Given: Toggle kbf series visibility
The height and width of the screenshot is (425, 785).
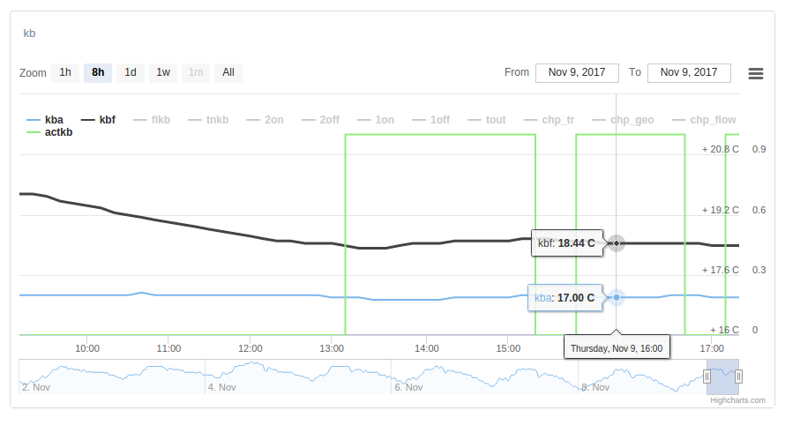Looking at the screenshot, I should pos(99,120).
